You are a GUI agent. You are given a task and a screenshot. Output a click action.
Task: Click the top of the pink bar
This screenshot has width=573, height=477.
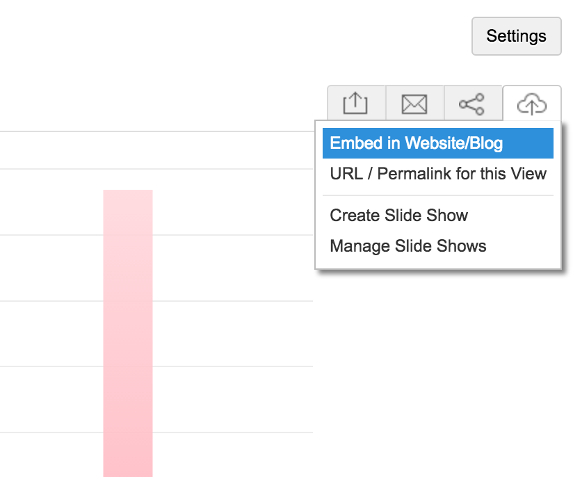128,195
